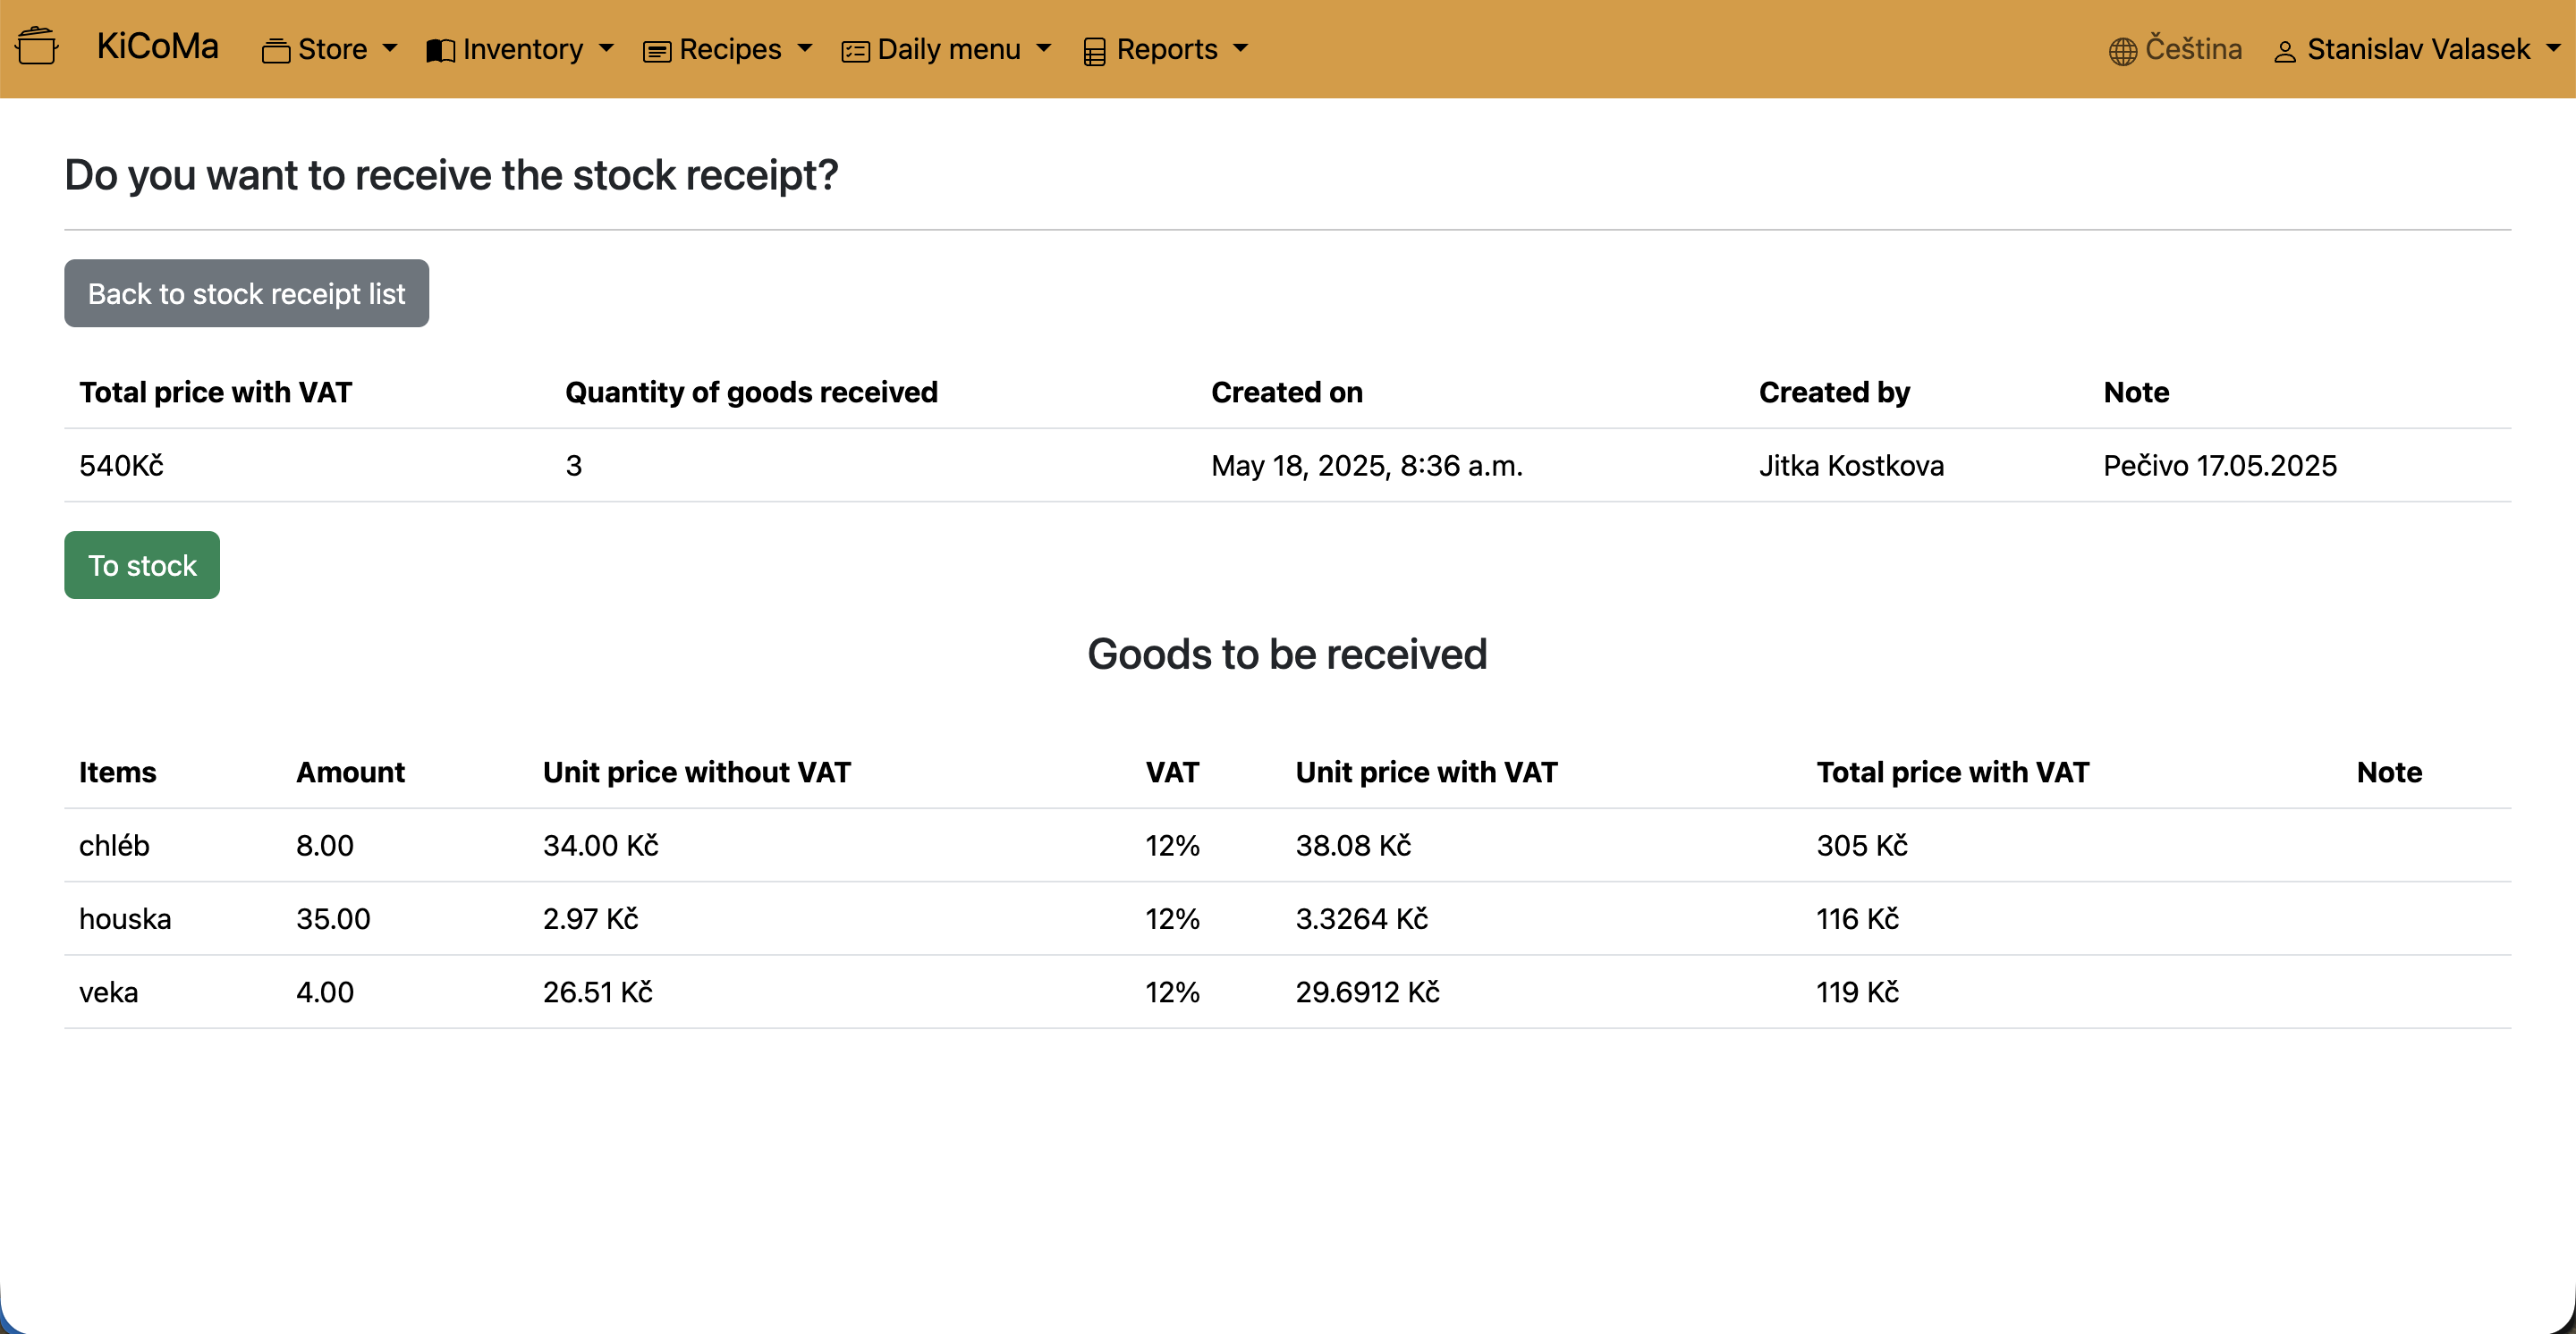Click the Inventory book icon
2576x1334 pixels.
(x=440, y=51)
